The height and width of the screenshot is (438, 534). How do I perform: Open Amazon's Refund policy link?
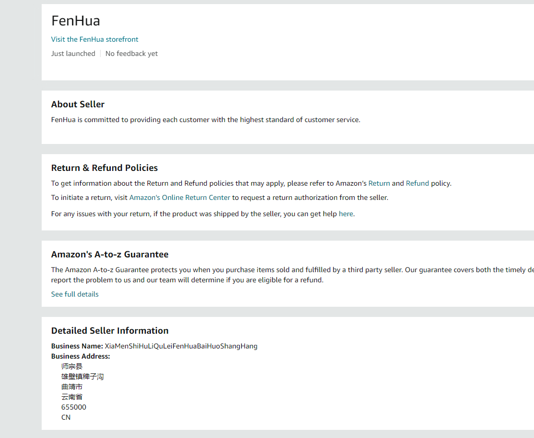click(x=417, y=183)
